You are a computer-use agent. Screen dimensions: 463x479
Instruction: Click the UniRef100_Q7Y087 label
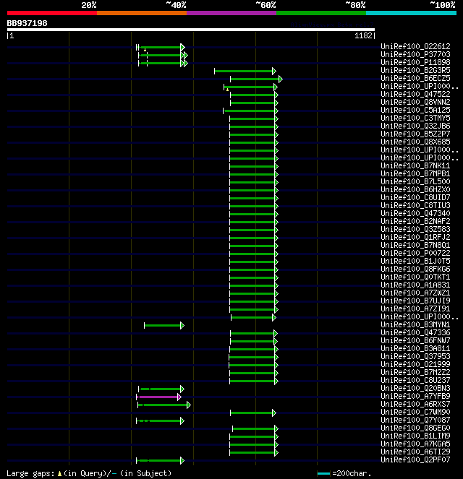415,420
